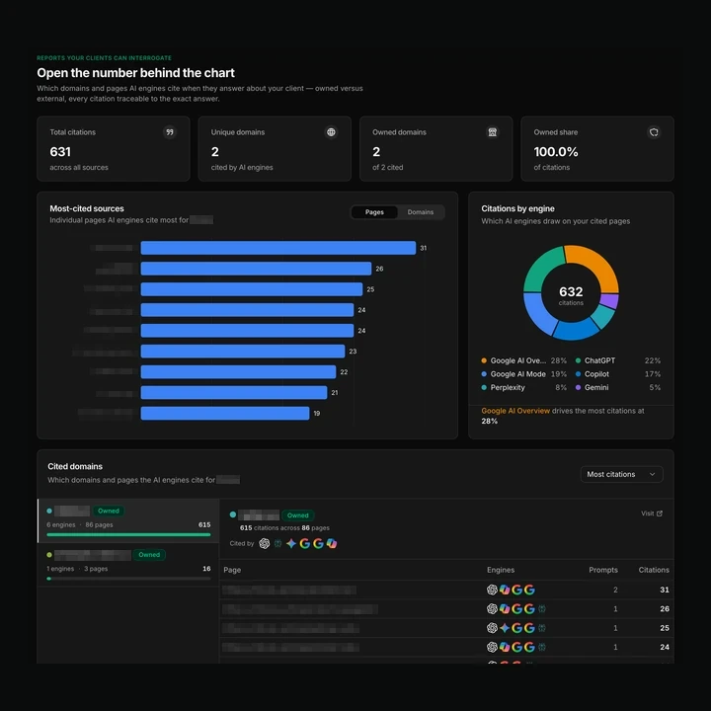This screenshot has width=711, height=711.
Task: Click the 100.0% owned share value
Action: pyautogui.click(x=556, y=152)
